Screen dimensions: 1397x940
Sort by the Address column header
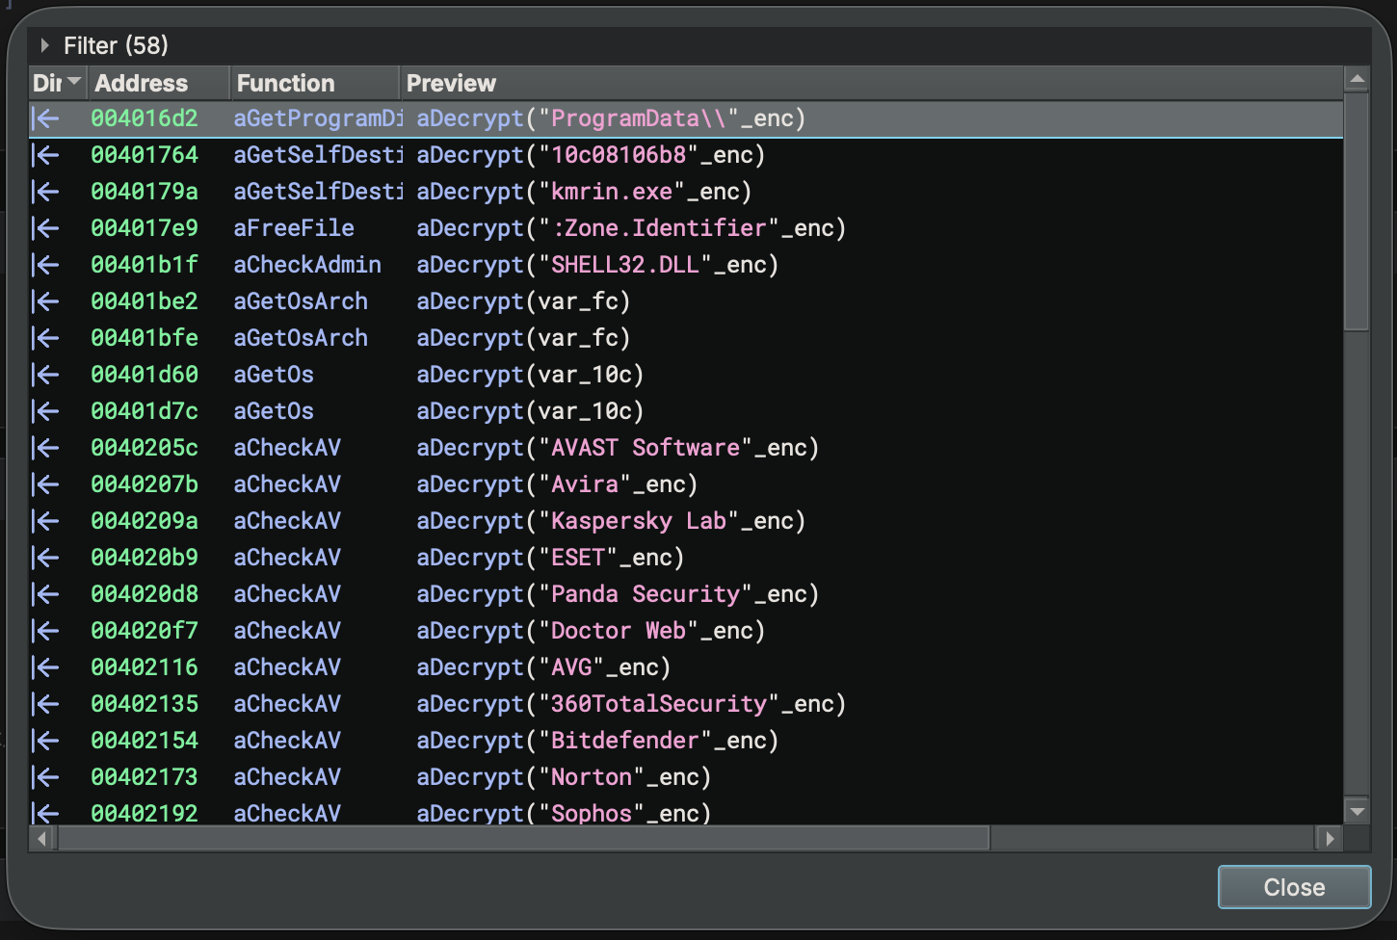pyautogui.click(x=142, y=84)
